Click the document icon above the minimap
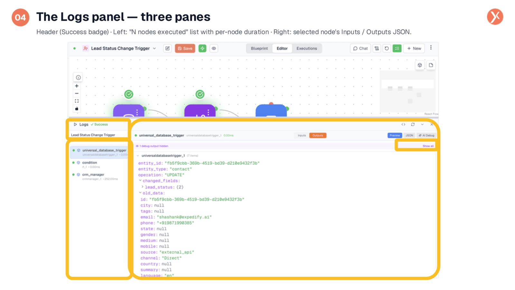The height and width of the screenshot is (290, 515). pos(431,65)
